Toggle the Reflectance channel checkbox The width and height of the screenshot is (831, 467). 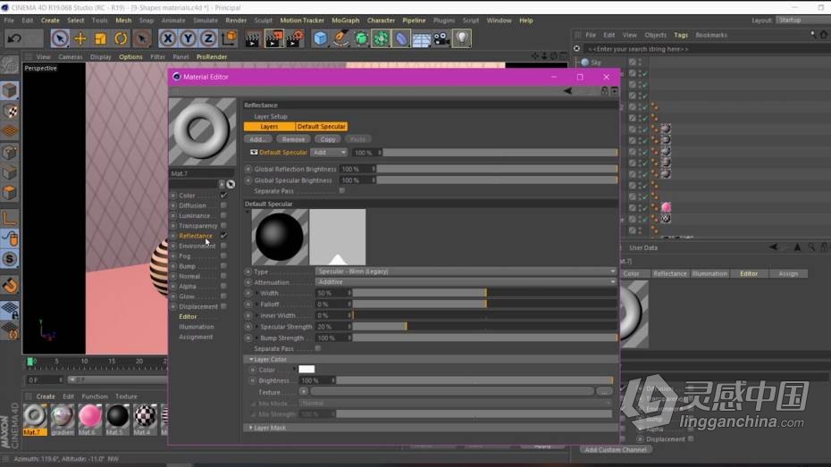pyautogui.click(x=223, y=236)
